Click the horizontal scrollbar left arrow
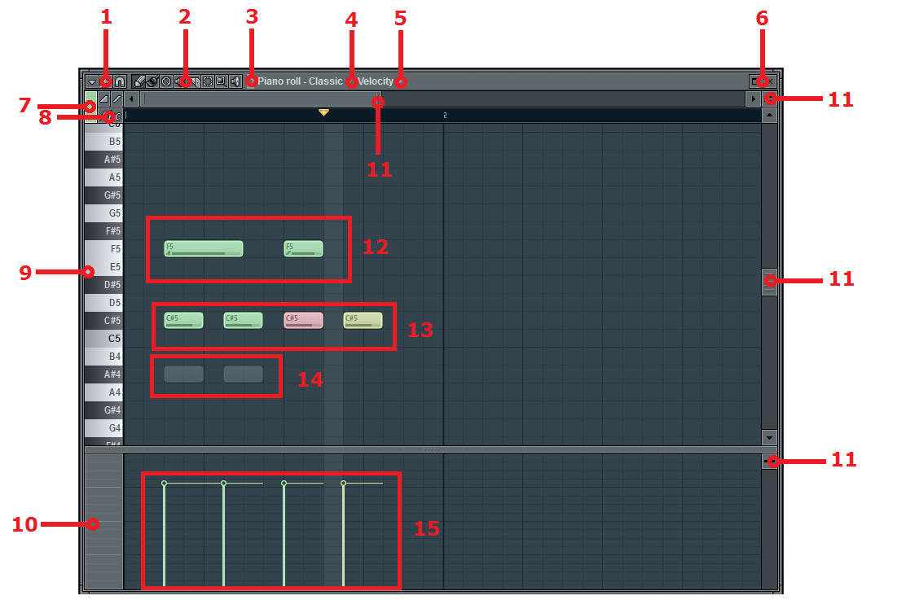 coord(131,99)
